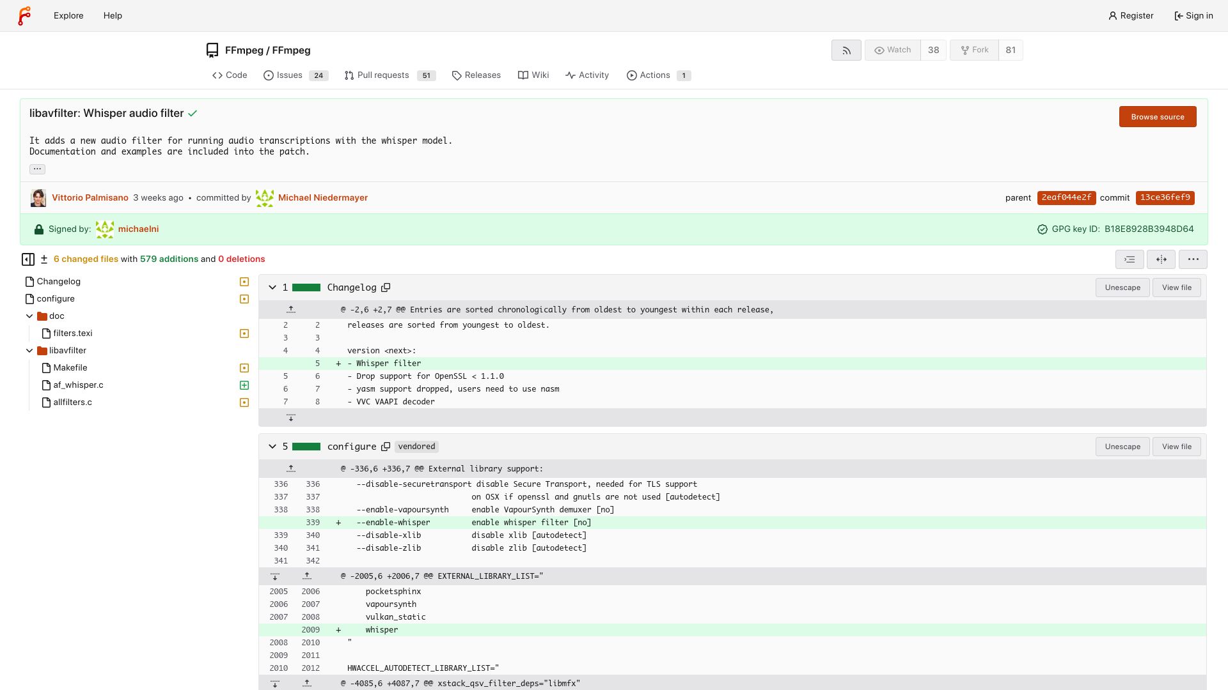This screenshot has width=1228, height=690.
Task: Select af_whisper.c in file tree
Action: [x=78, y=385]
